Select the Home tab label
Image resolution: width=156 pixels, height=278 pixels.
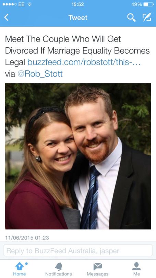(x=20, y=274)
